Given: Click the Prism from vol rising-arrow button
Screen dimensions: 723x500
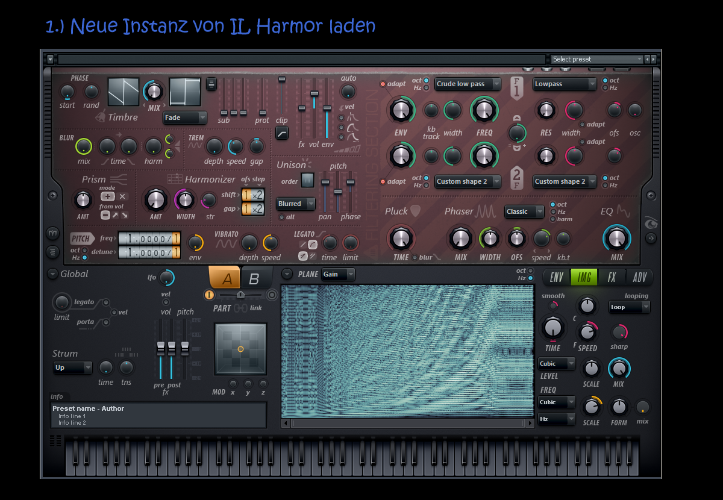Looking at the screenshot, I should tap(114, 214).
